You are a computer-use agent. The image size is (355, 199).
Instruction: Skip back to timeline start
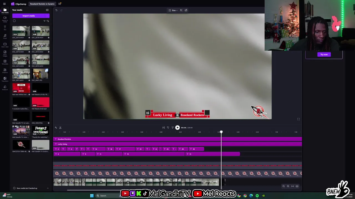[163, 127]
